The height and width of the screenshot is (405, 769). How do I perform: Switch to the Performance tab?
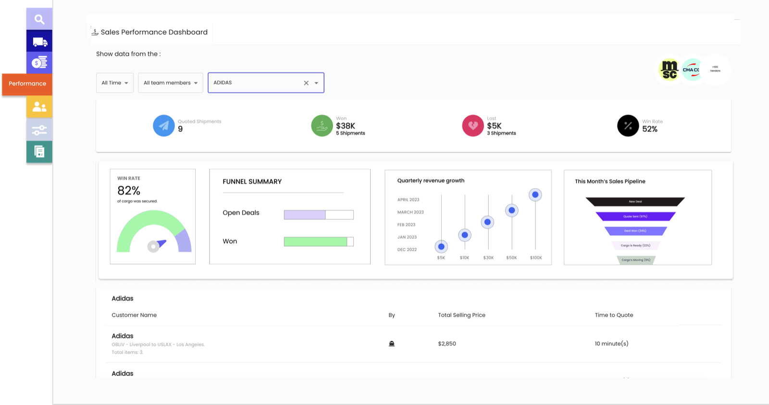27,83
